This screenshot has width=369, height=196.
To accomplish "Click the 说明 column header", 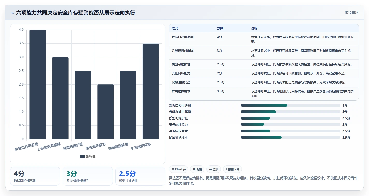I will coord(254,28).
